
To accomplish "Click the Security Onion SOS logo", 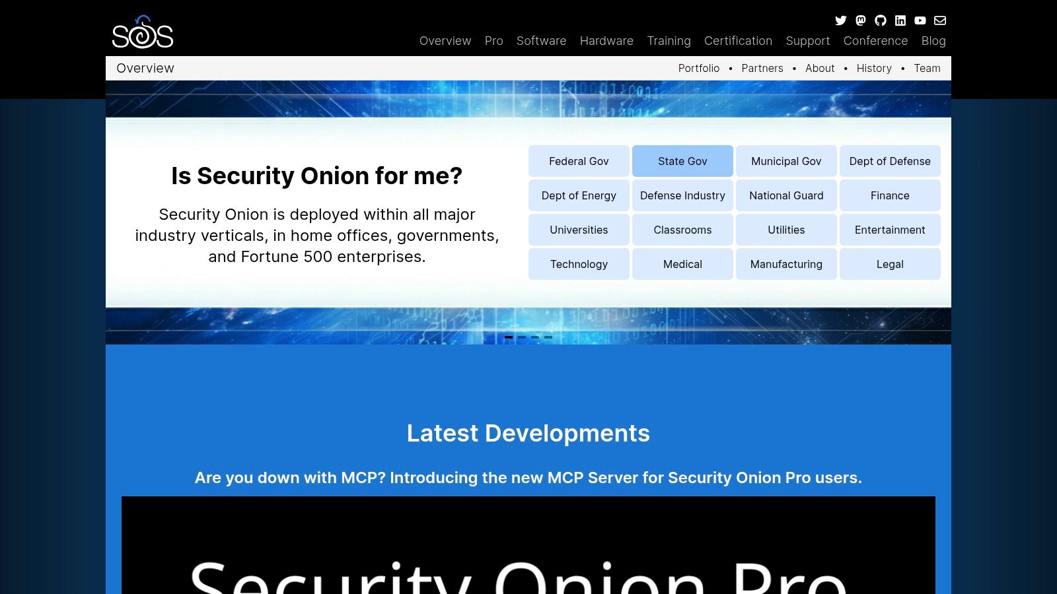I will coord(142,32).
